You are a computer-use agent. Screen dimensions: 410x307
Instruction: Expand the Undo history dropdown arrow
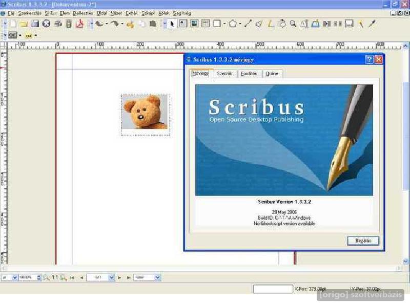click(x=107, y=24)
